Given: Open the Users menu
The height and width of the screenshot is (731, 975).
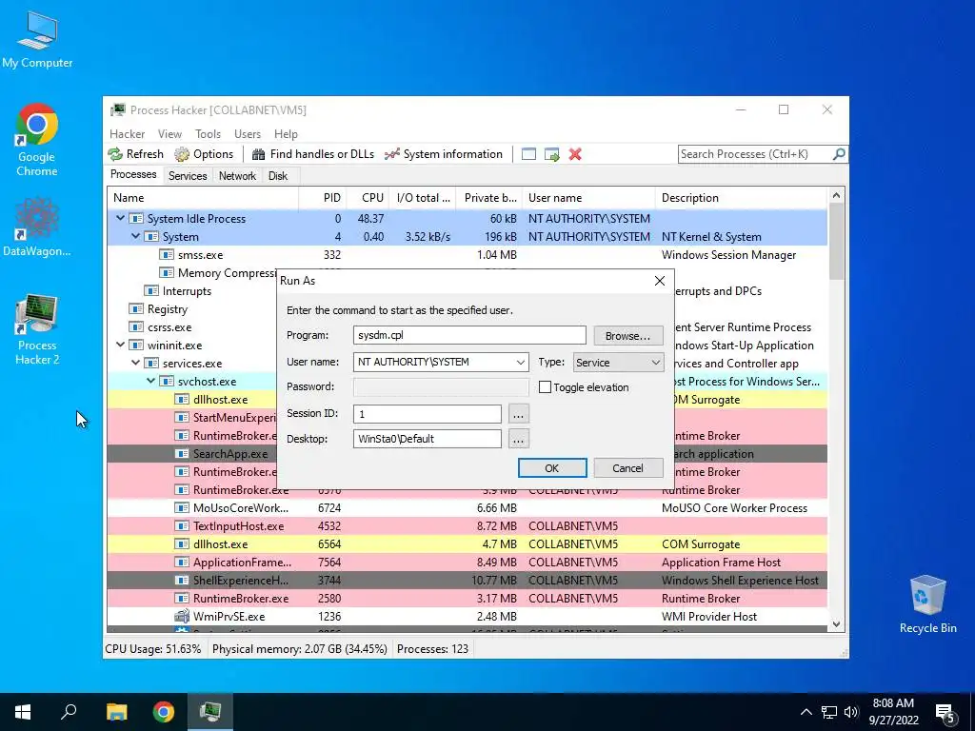Looking at the screenshot, I should click(248, 134).
